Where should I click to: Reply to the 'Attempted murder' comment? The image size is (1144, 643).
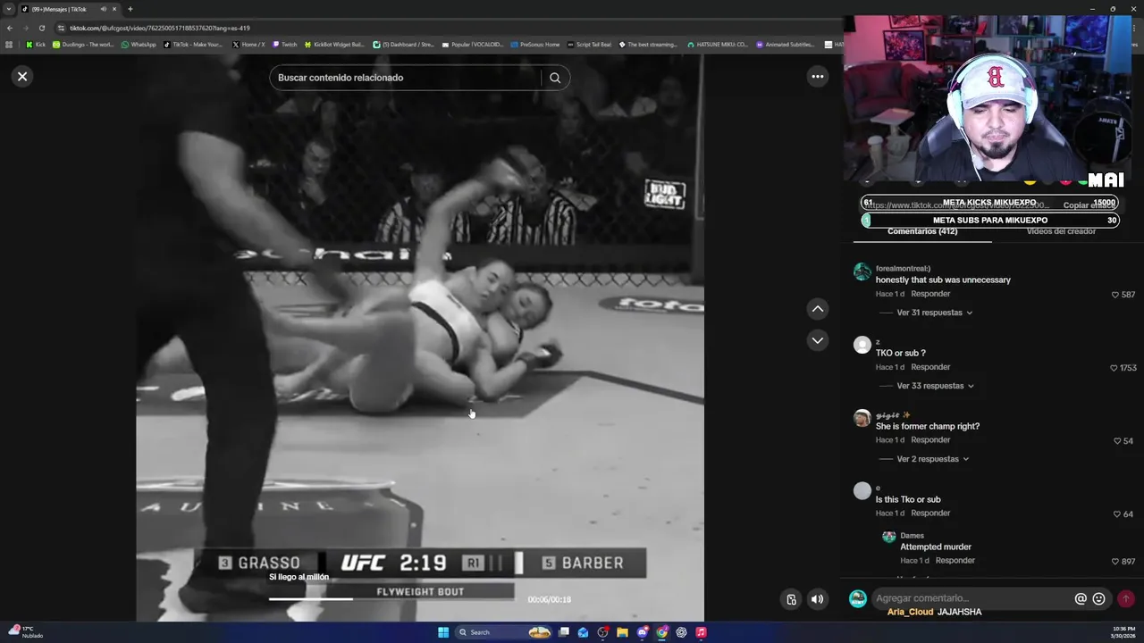click(955, 561)
